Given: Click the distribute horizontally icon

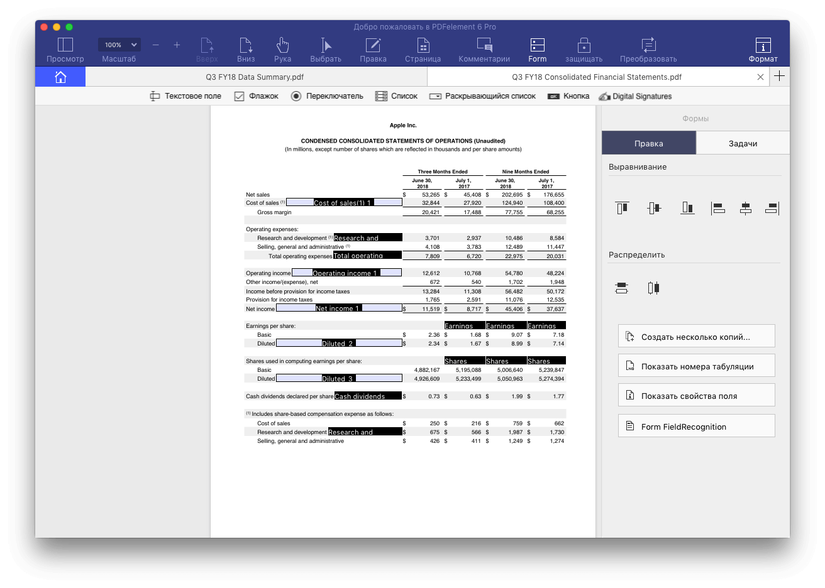Looking at the screenshot, I should click(x=653, y=288).
